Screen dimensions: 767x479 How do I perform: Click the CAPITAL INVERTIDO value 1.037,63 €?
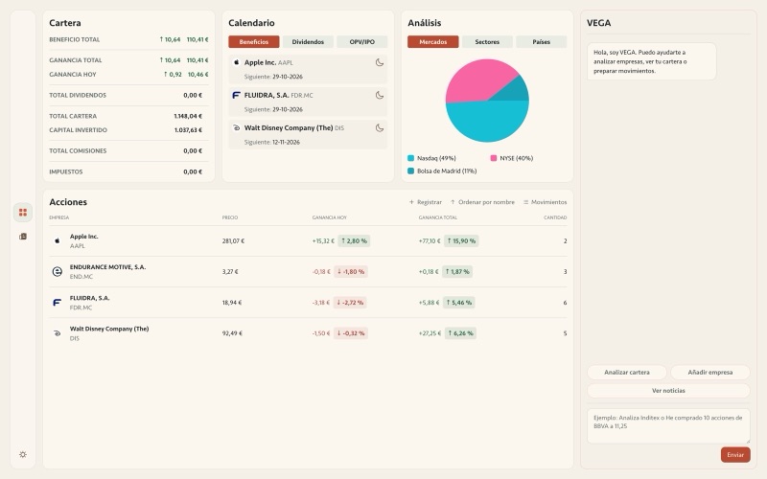188,130
